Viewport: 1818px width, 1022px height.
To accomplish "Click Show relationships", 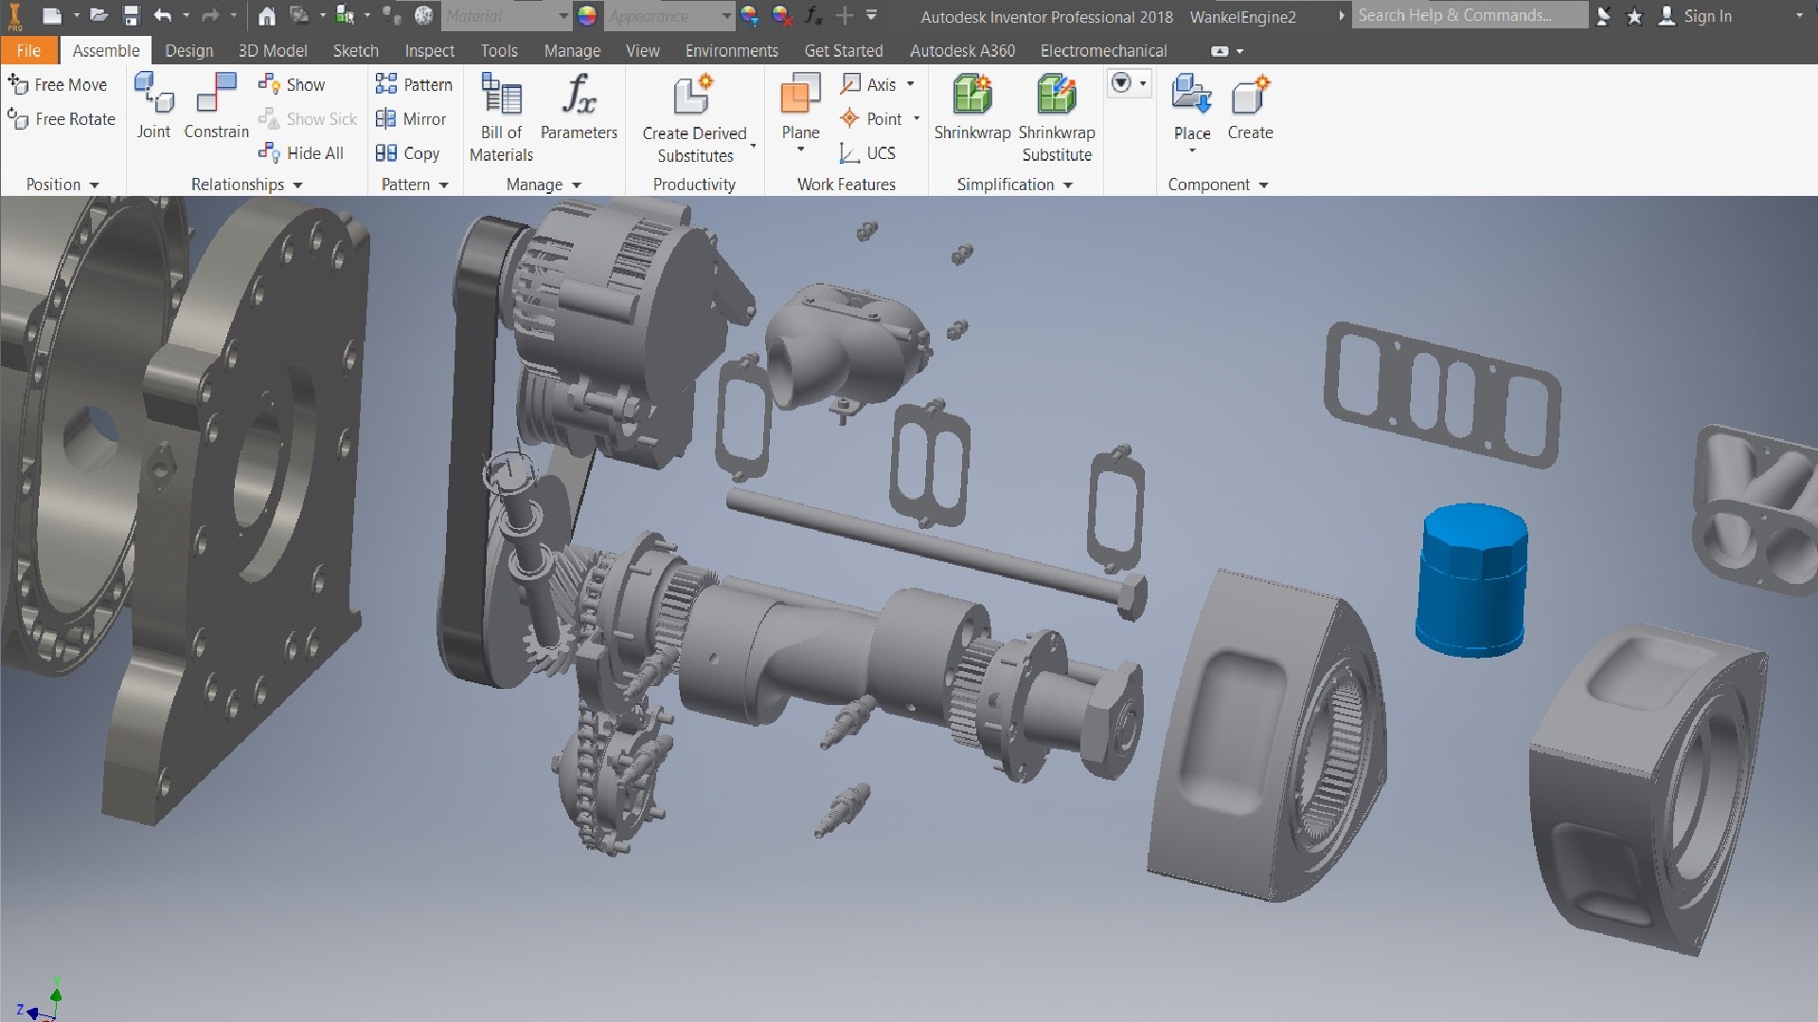I will [292, 84].
